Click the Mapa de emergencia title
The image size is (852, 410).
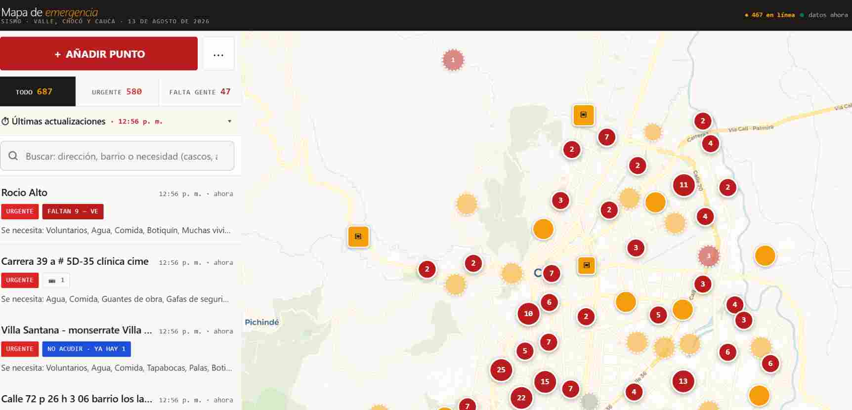coord(49,12)
